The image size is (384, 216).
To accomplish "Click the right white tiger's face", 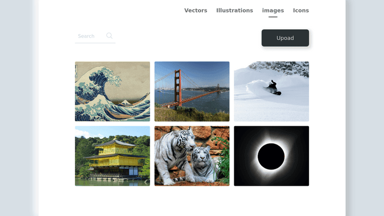I will [x=203, y=156].
